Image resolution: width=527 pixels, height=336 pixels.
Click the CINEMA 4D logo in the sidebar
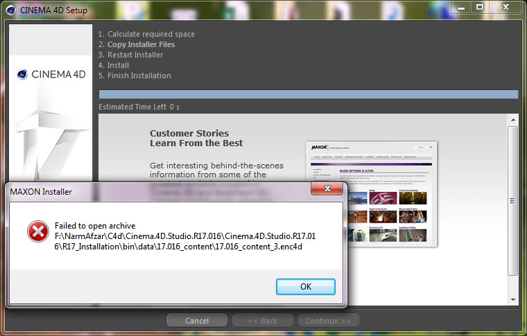pyautogui.click(x=51, y=74)
